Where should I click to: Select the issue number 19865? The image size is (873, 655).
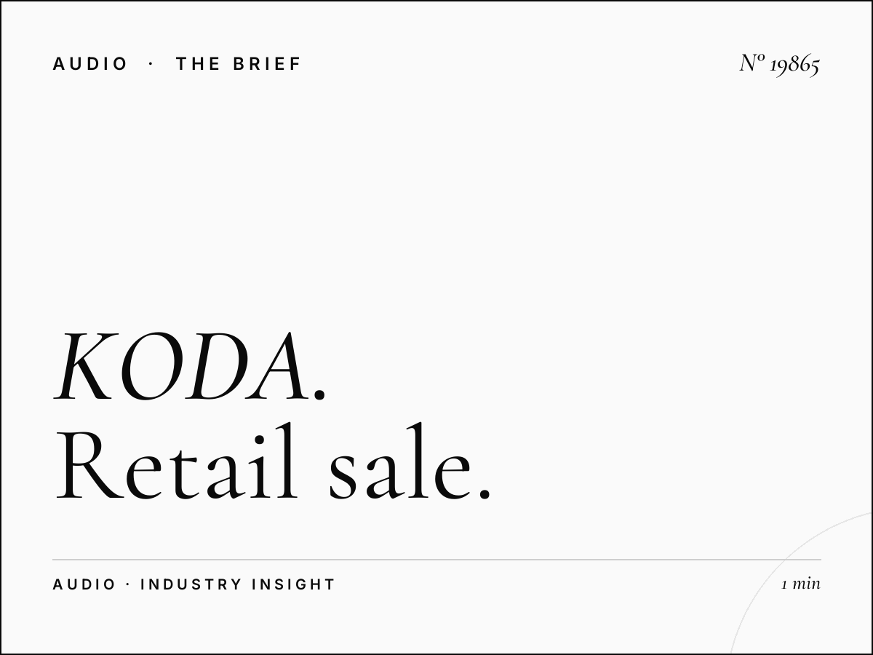click(x=794, y=65)
